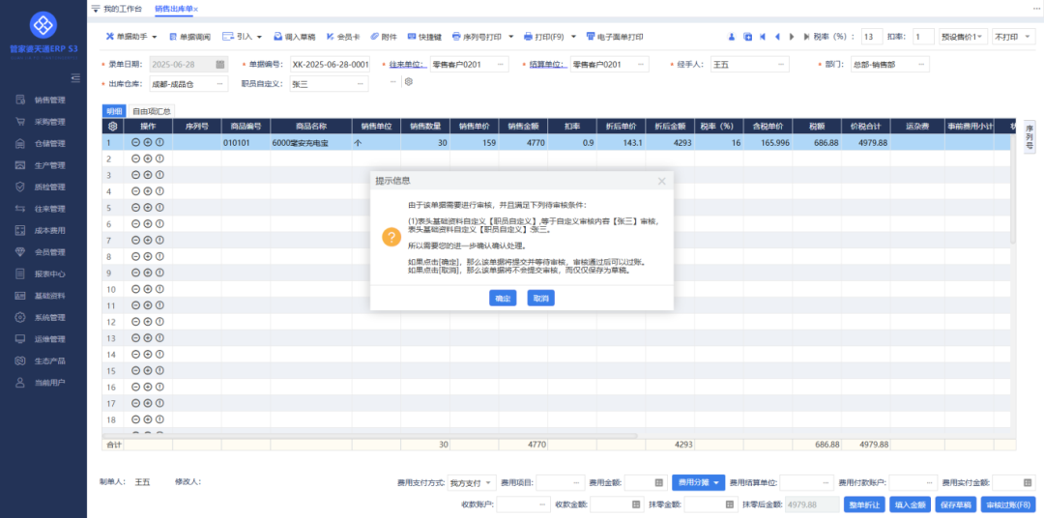
Task: Open 仓储管理 module in sidebar
Action: [49, 143]
